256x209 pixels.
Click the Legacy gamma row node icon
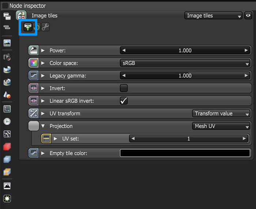(34, 75)
